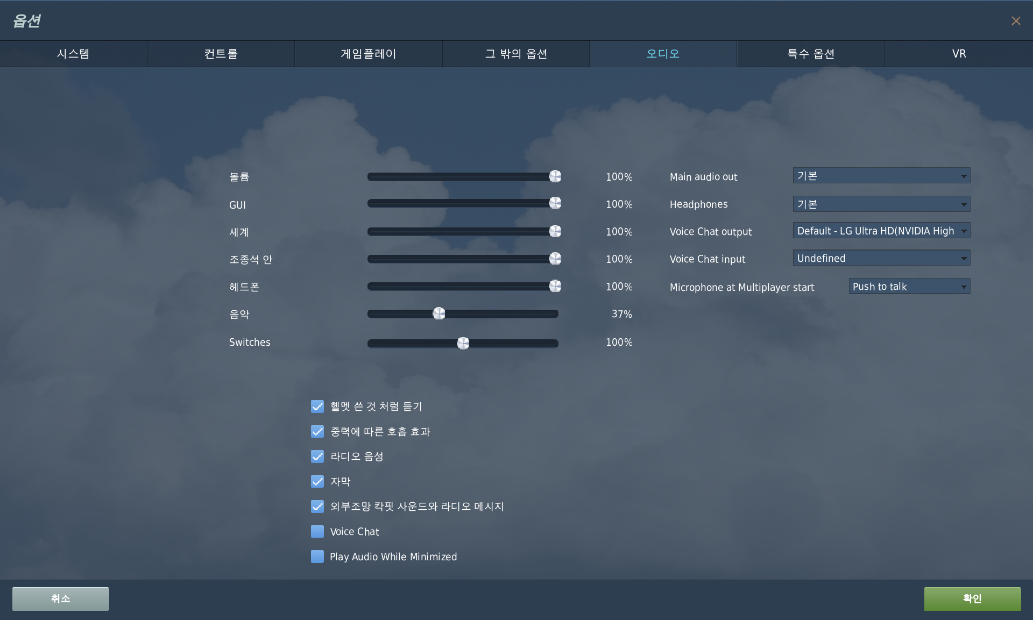Image resolution: width=1033 pixels, height=620 pixels.
Task: Open the Main audio out dropdown
Action: click(x=881, y=176)
